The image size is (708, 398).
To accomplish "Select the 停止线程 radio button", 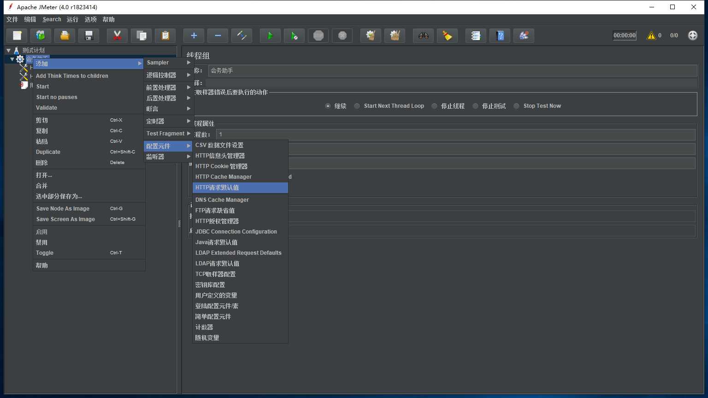I will [x=434, y=106].
